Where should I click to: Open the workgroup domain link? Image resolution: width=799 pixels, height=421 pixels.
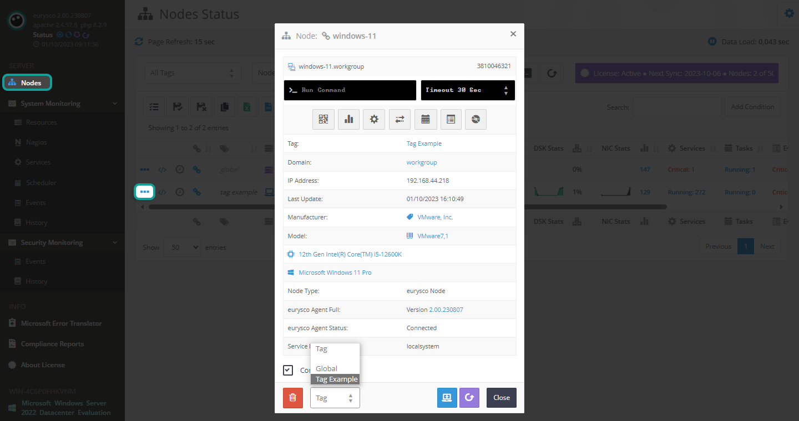point(422,162)
